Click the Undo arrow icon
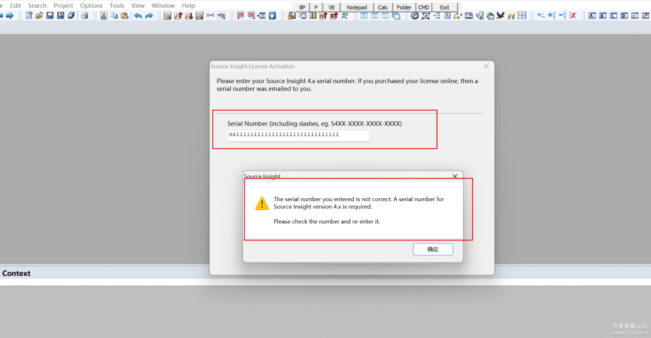The image size is (651, 338). point(138,16)
